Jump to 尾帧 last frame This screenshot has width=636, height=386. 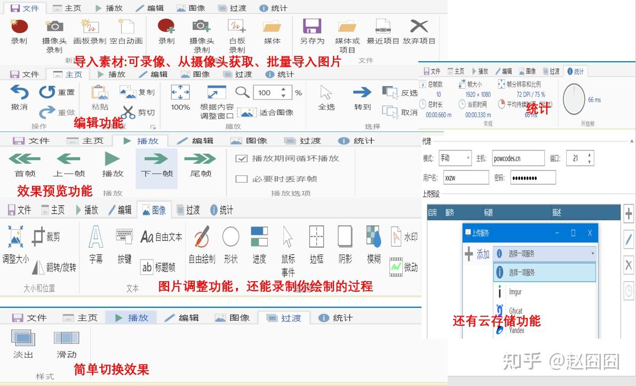pos(201,165)
